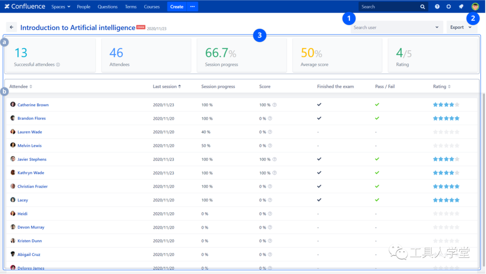Open the help question mark icon

click(437, 7)
